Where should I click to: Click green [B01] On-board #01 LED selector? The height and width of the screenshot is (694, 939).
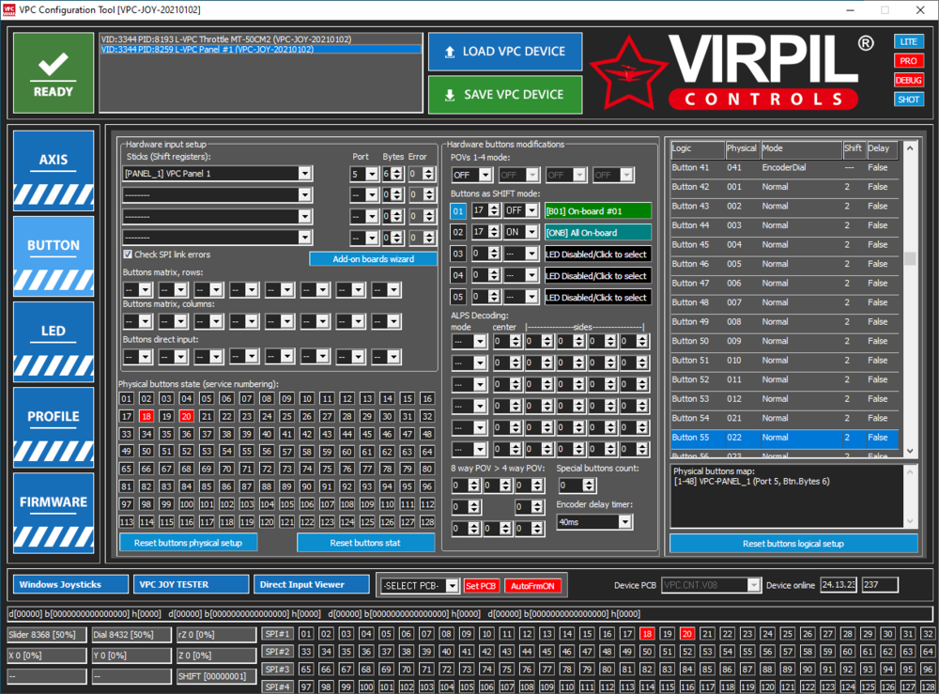point(597,210)
